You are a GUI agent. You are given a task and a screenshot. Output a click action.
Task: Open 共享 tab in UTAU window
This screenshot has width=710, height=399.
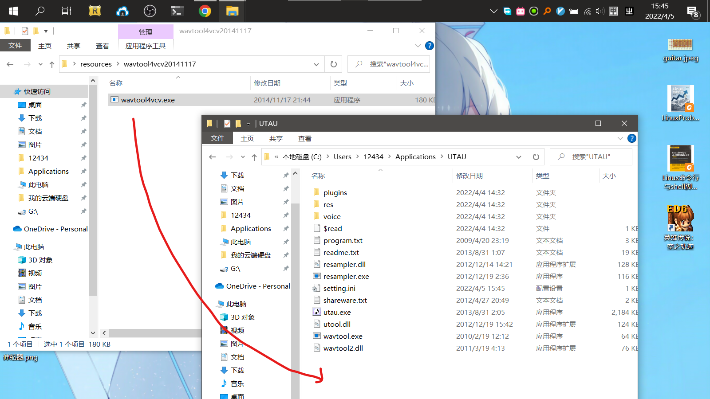(x=276, y=138)
